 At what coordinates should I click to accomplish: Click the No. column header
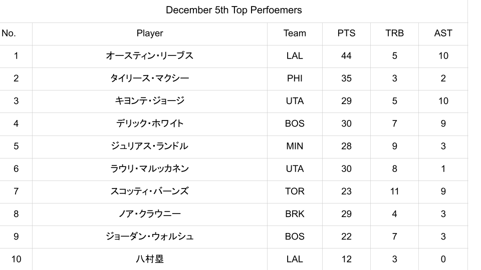click(9, 33)
